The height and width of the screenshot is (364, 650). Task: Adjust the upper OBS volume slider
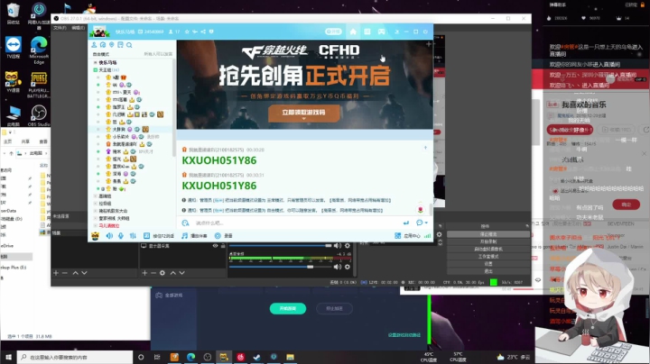click(x=281, y=246)
